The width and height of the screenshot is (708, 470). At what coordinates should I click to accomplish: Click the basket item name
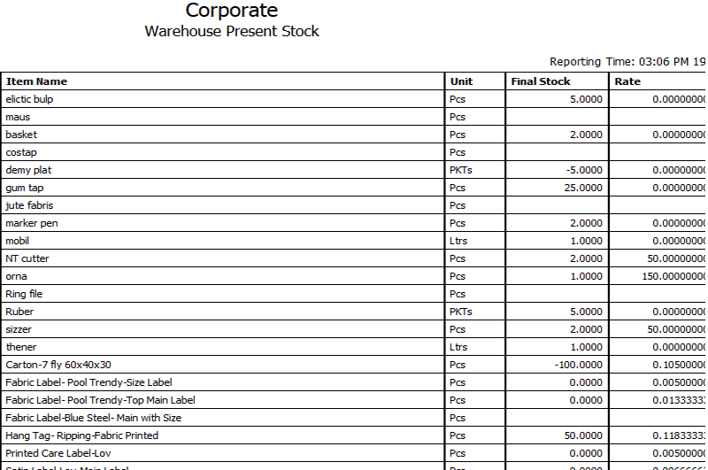coord(21,135)
